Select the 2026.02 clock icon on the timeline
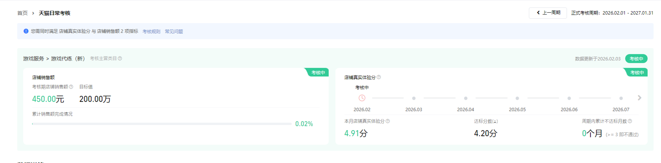This screenshot has width=661, height=163. 362,98
